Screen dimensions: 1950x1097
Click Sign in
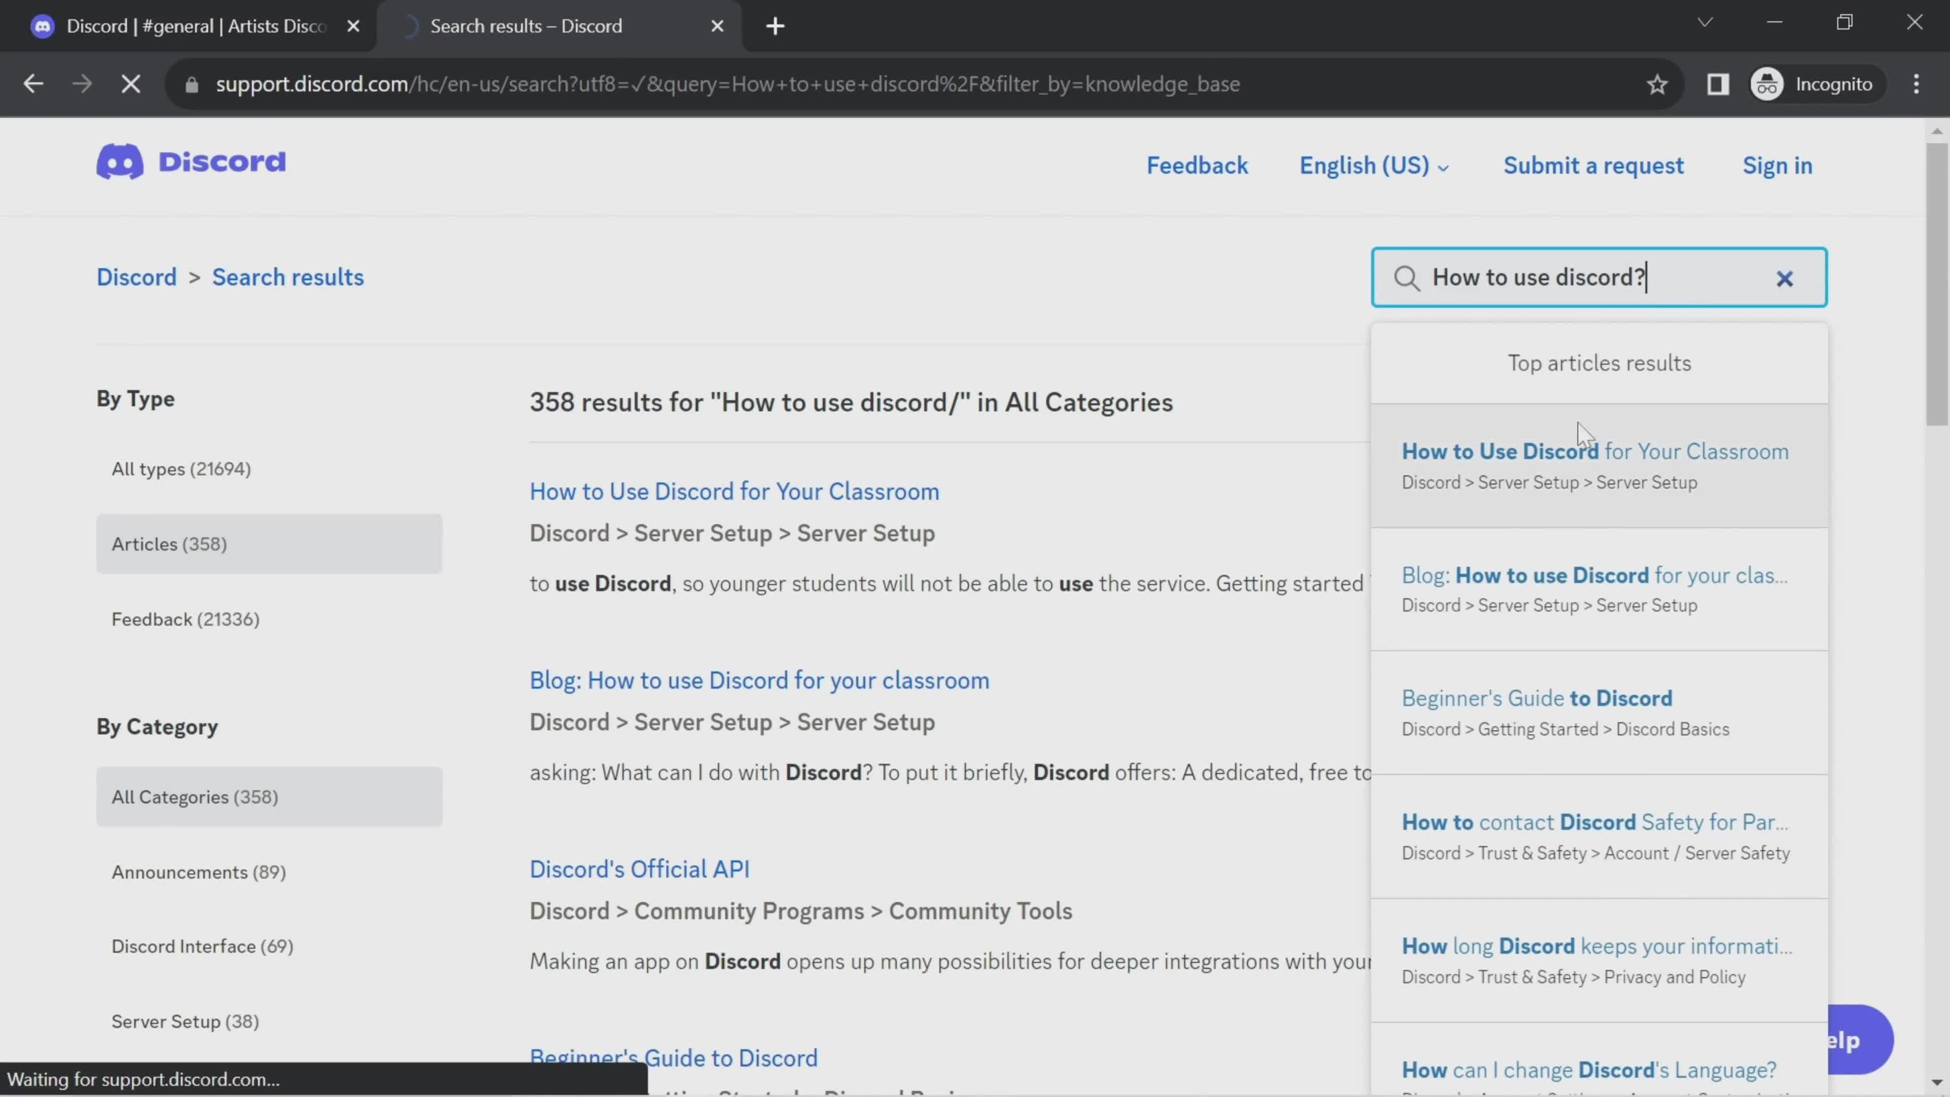[1777, 166]
